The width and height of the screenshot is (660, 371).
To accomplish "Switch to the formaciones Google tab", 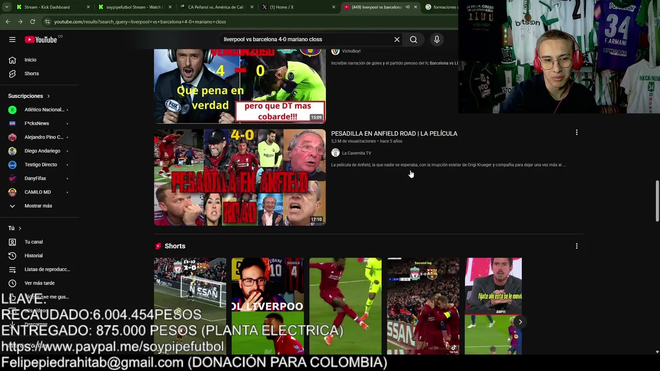I will (x=441, y=7).
